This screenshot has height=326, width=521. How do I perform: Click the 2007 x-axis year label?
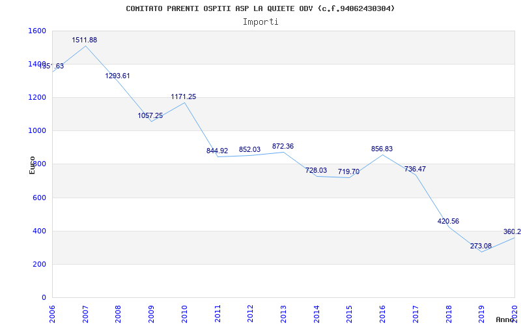point(85,314)
